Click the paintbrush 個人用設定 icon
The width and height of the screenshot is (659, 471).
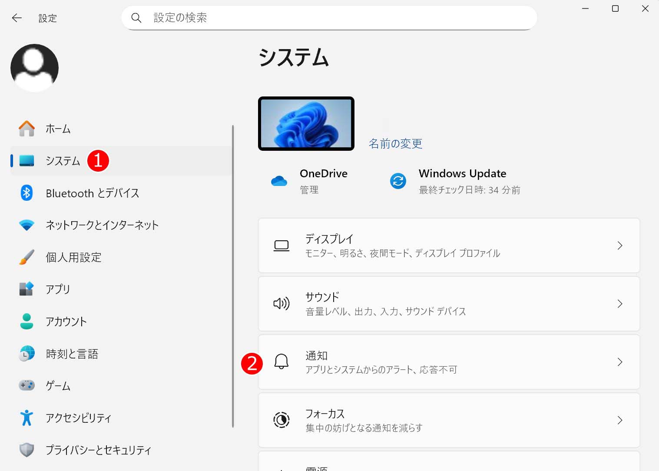coord(26,257)
